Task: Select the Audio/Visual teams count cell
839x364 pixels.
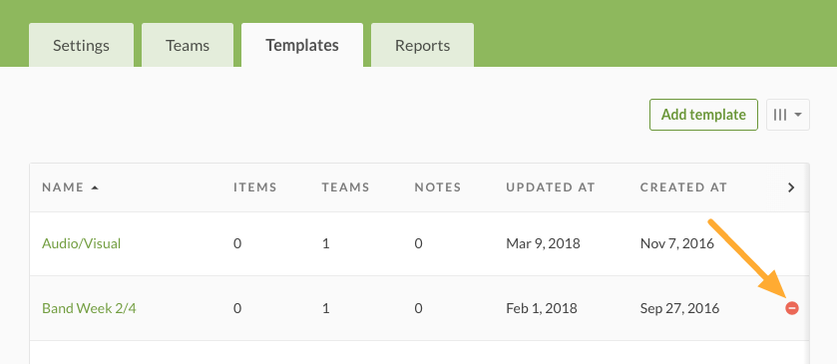Action: (x=326, y=243)
